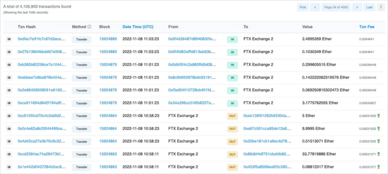Image resolution: width=388 pixels, height=174 pixels.
Task: Click the green bulb icon in 0.08812317 Ether row
Action: click(379, 167)
